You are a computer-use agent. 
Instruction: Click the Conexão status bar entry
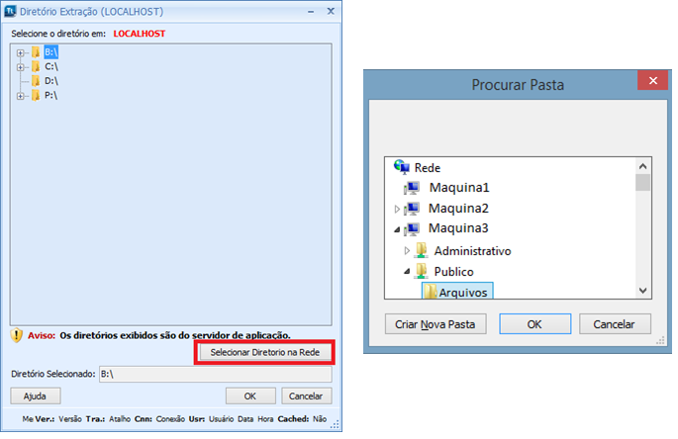click(x=170, y=418)
